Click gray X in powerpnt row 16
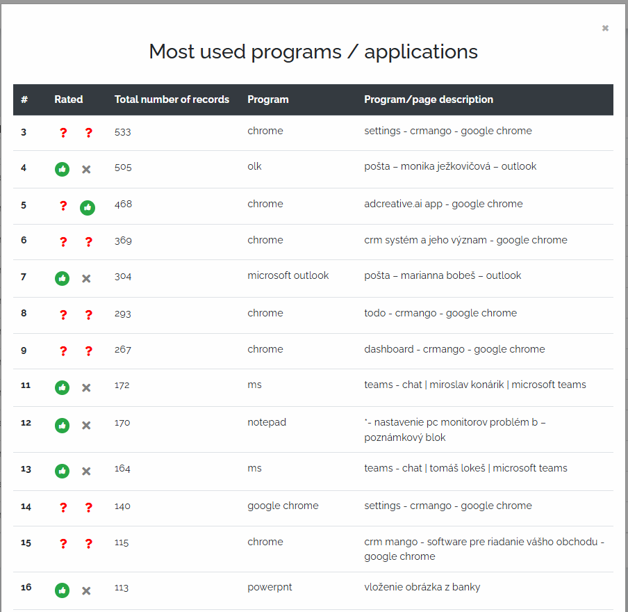This screenshot has height=612, width=628. [x=86, y=590]
